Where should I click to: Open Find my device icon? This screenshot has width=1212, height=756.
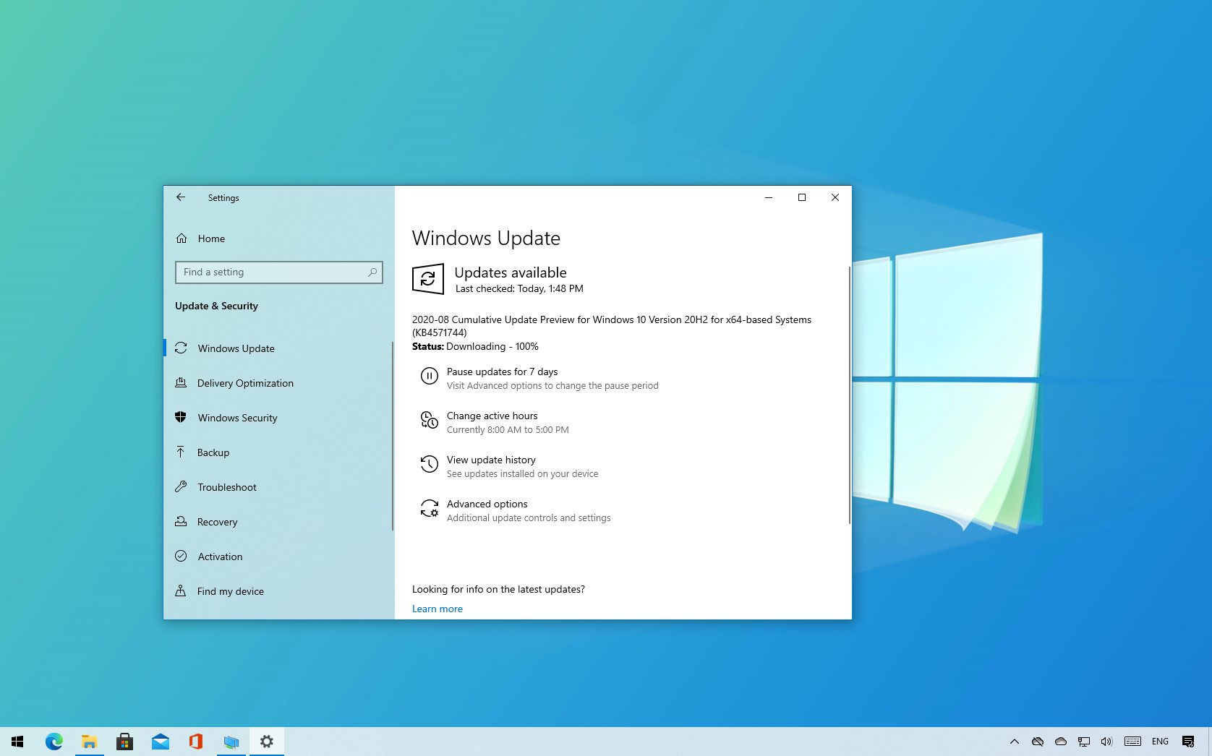[182, 590]
